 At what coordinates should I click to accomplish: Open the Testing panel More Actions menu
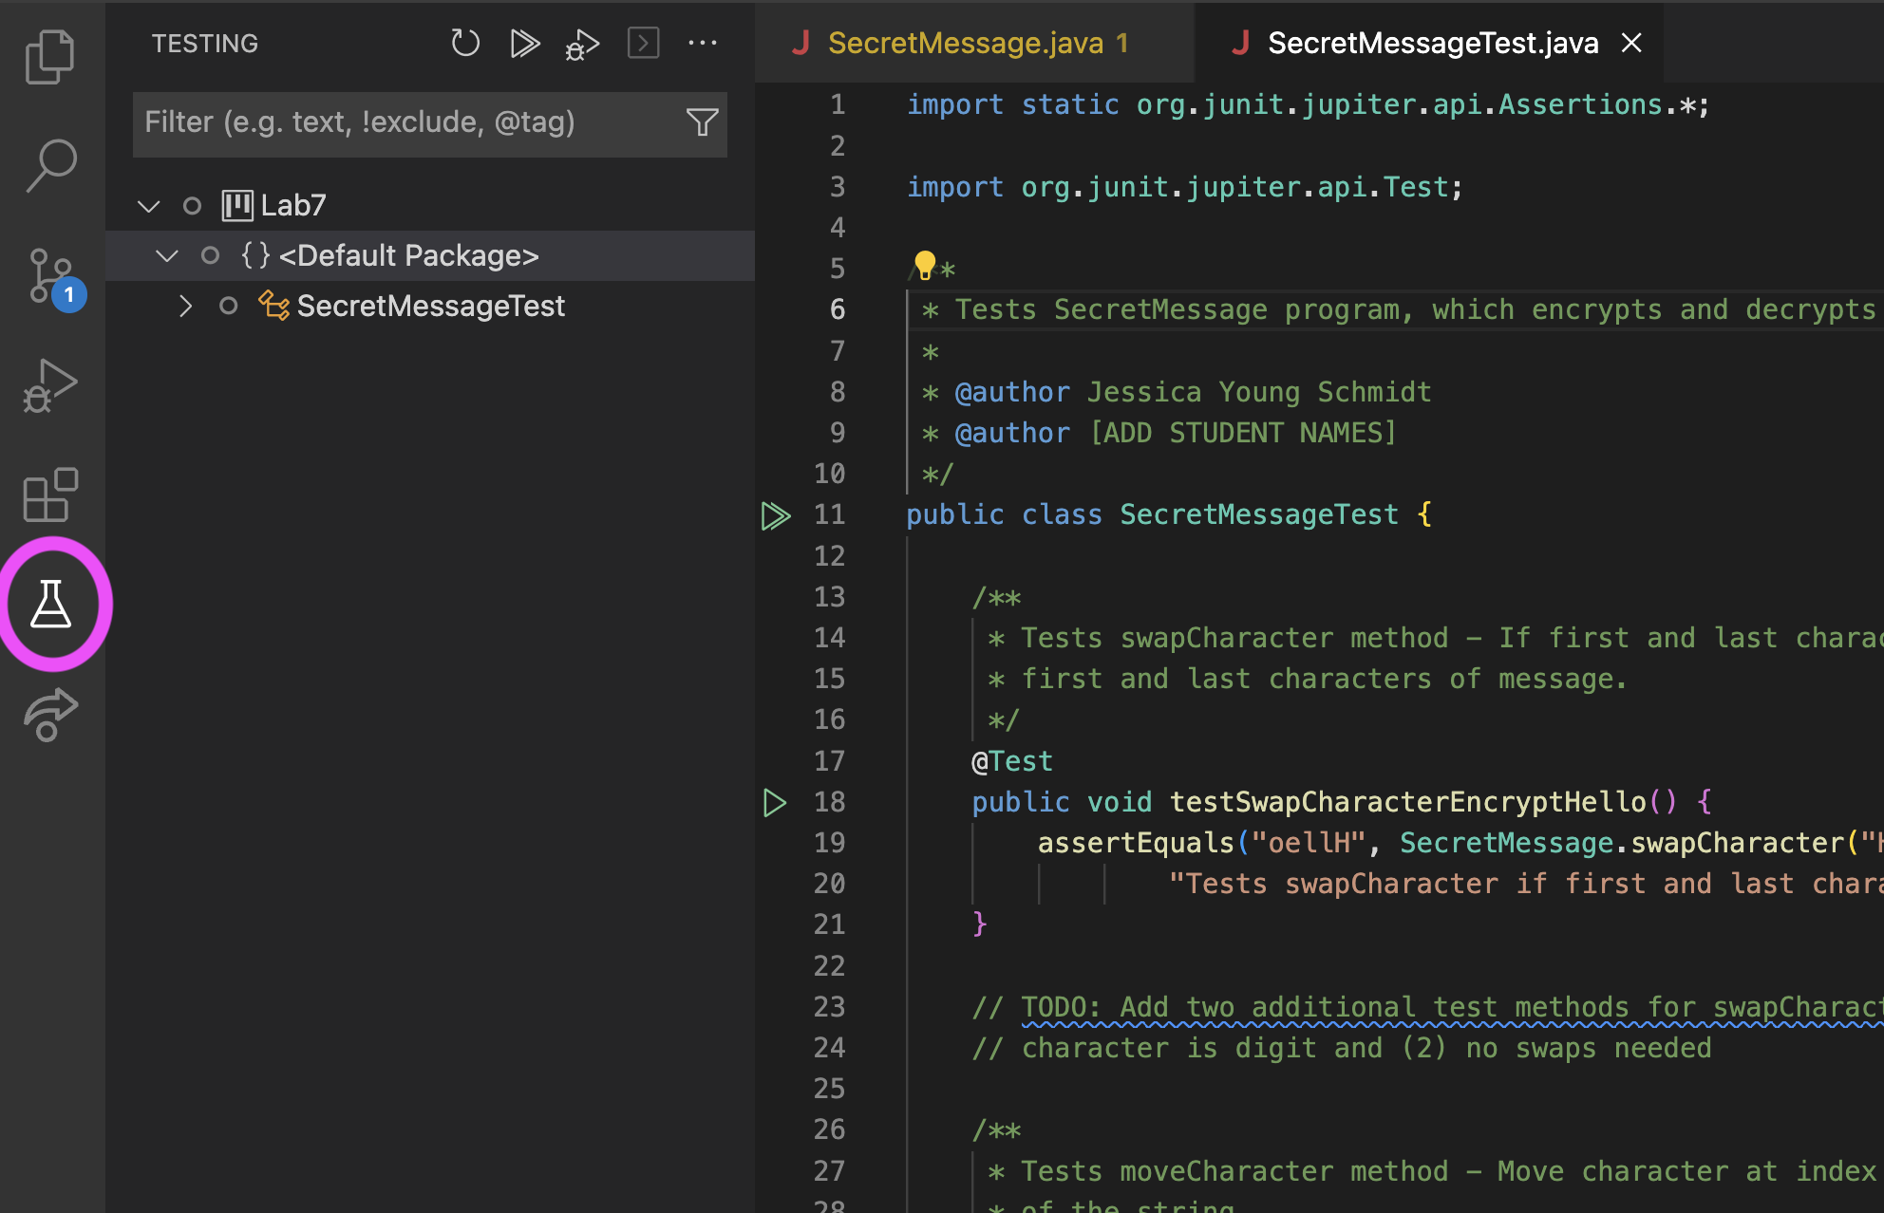[x=703, y=43]
